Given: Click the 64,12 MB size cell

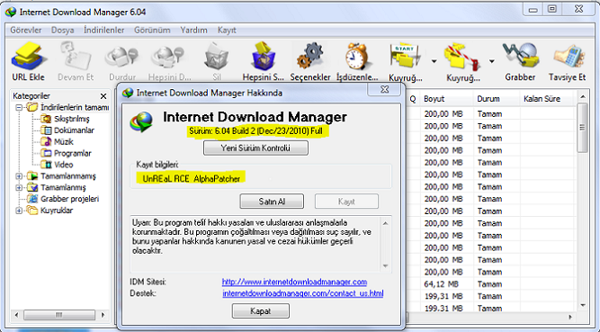Looking at the screenshot, I should pyautogui.click(x=441, y=284).
